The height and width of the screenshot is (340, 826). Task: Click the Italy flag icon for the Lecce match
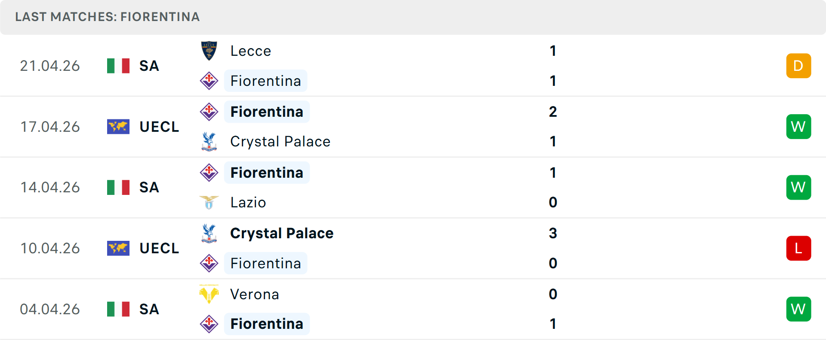click(x=118, y=66)
